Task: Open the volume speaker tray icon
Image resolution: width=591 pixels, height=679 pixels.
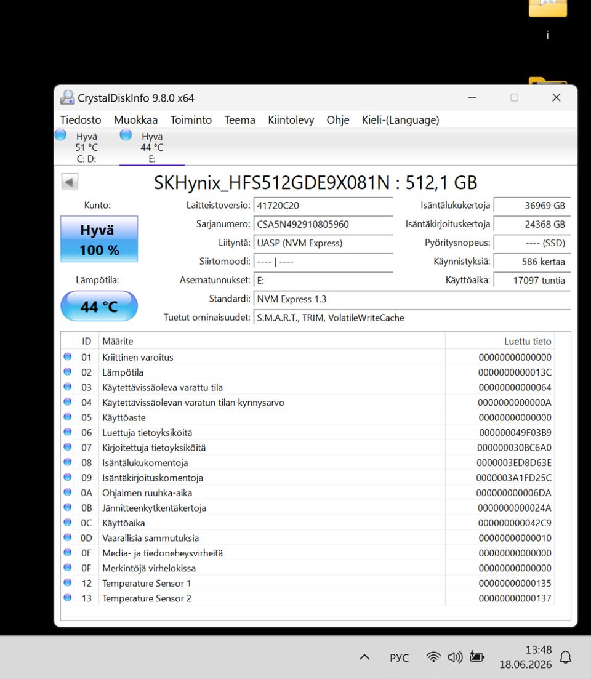Action: tap(455, 657)
